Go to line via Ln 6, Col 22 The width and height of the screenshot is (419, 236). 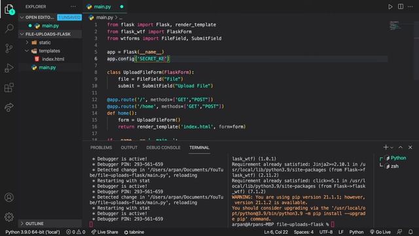point(276,232)
